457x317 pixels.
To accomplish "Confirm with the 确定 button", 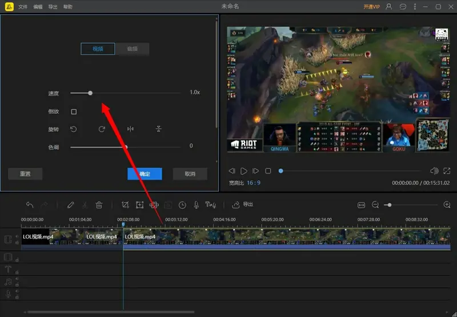I will 145,174.
